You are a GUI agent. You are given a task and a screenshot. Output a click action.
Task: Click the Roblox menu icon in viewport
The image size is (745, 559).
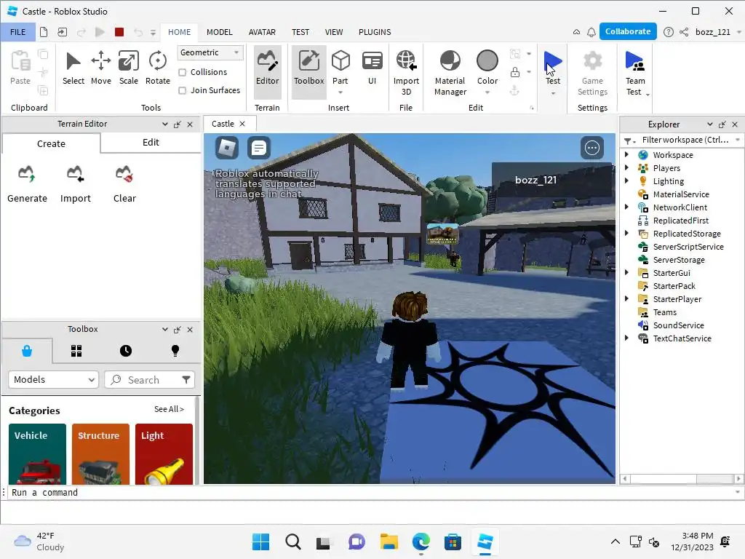coord(227,148)
